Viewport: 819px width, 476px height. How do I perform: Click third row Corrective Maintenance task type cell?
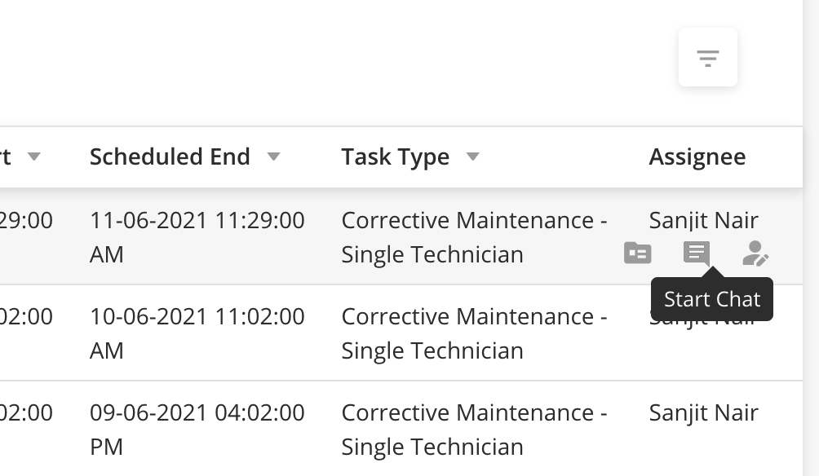pyautogui.click(x=474, y=429)
